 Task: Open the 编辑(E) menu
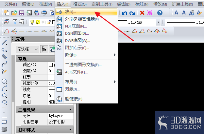coord(28,4)
